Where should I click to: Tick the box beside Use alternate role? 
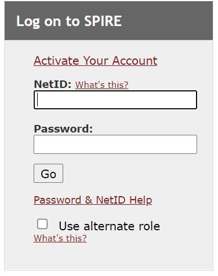point(42,224)
